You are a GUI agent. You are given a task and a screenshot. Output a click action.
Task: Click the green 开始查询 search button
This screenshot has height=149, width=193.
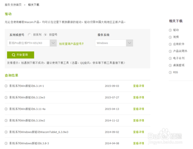[20, 55]
